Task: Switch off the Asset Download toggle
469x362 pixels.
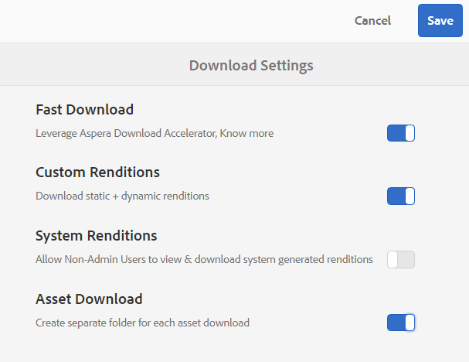Action: coord(401,323)
